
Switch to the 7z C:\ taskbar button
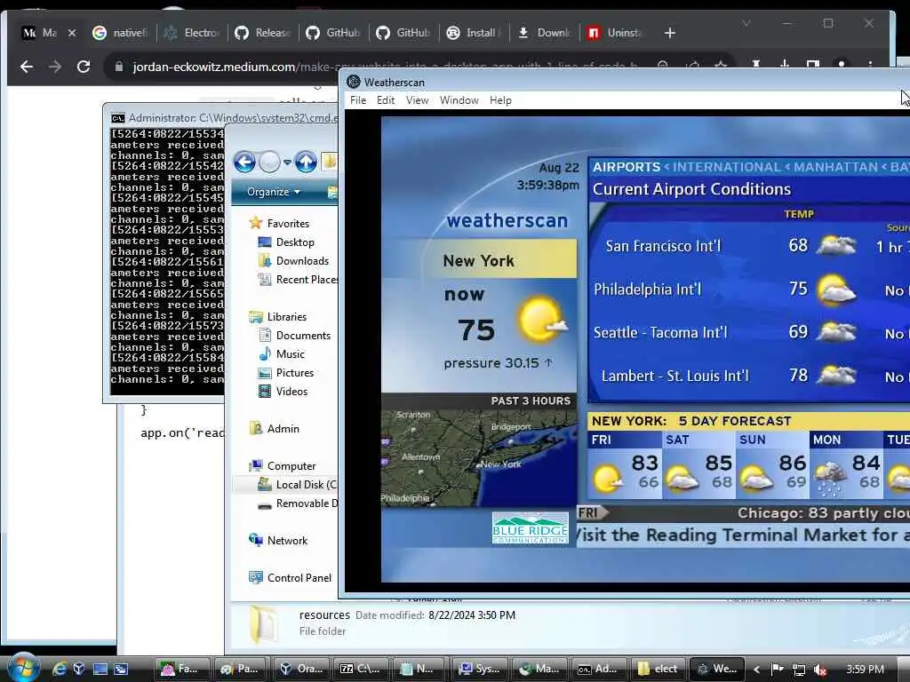[362, 669]
